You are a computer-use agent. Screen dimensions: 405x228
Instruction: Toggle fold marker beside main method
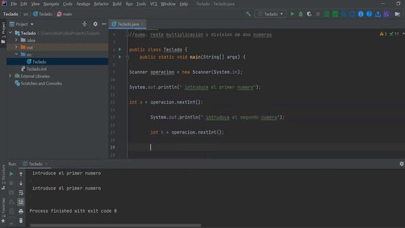(x=128, y=58)
